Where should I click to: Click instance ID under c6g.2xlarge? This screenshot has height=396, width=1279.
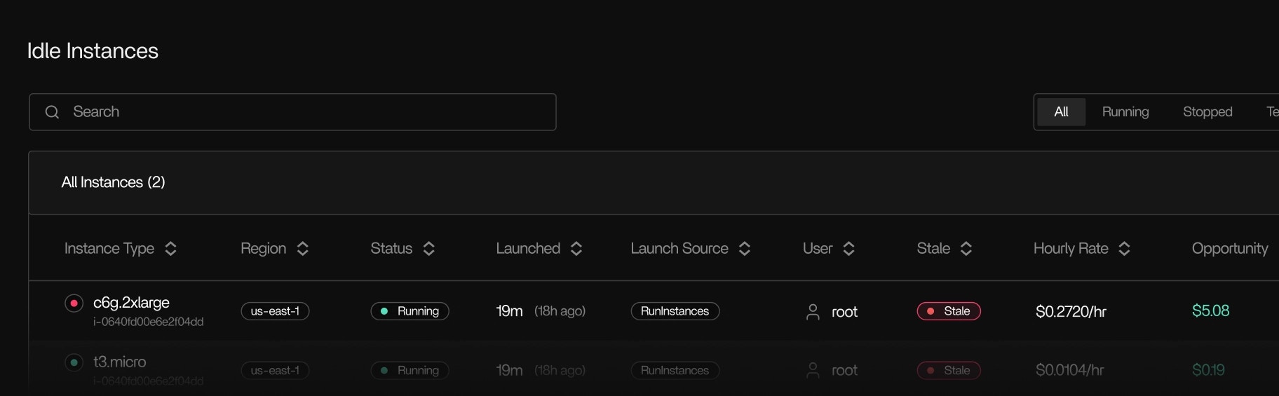[148, 322]
